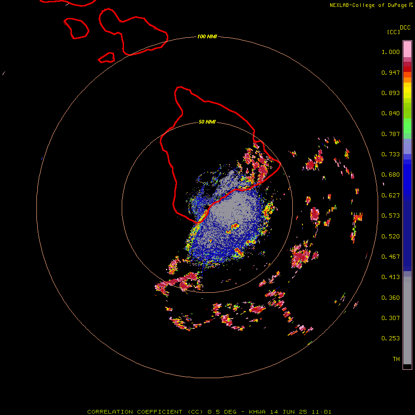
Task: Pick the light pink top color bar segment
Action: coord(407,49)
